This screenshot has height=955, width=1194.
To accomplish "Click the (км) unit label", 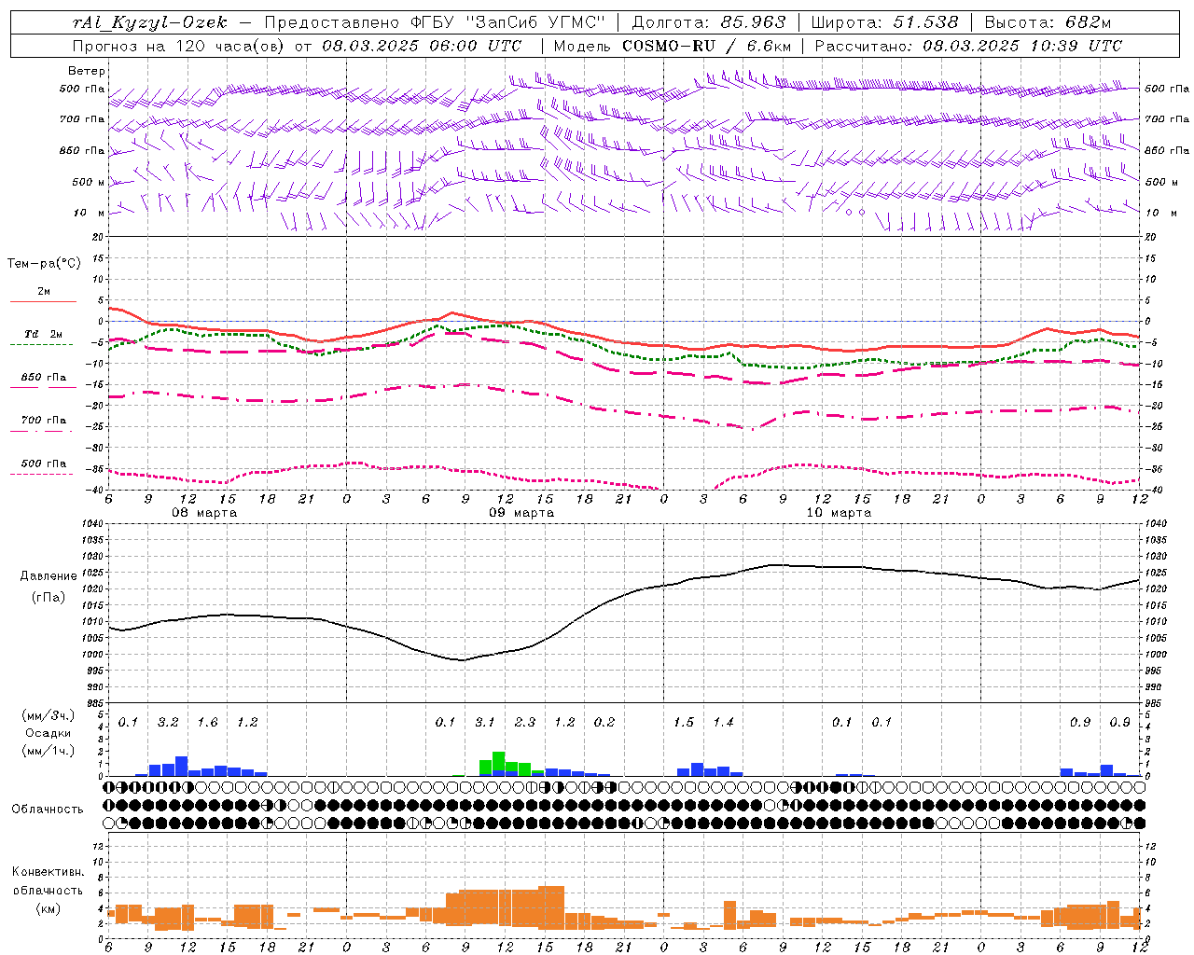I will pyautogui.click(x=49, y=908).
